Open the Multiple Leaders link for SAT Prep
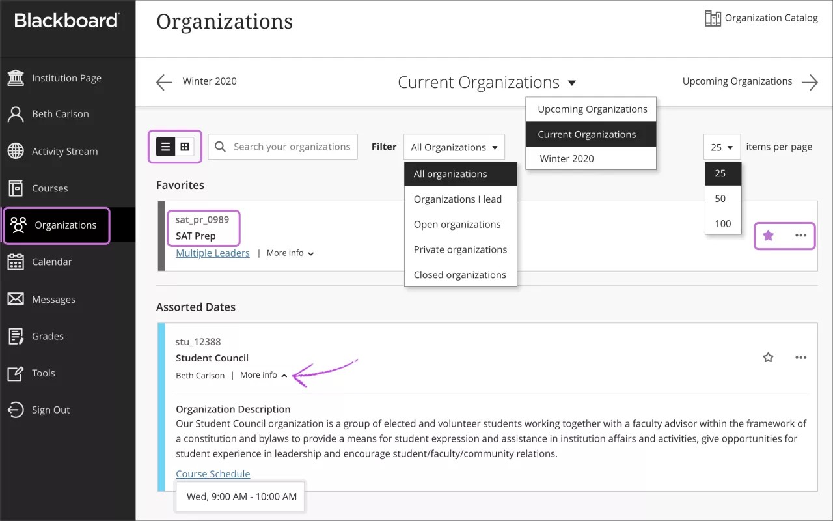The image size is (833, 521). click(x=212, y=253)
